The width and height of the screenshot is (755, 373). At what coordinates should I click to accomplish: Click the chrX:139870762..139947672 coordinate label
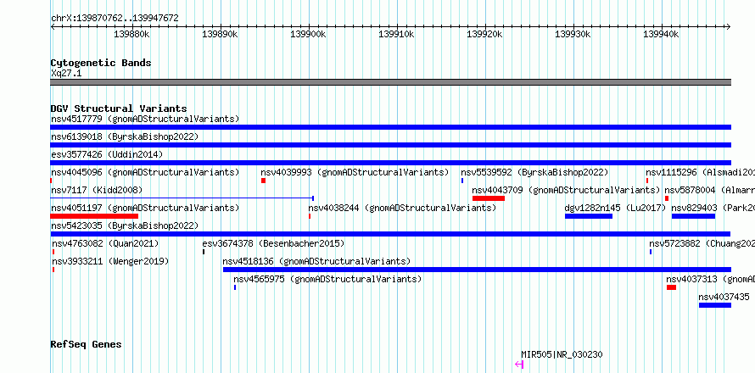(115, 19)
